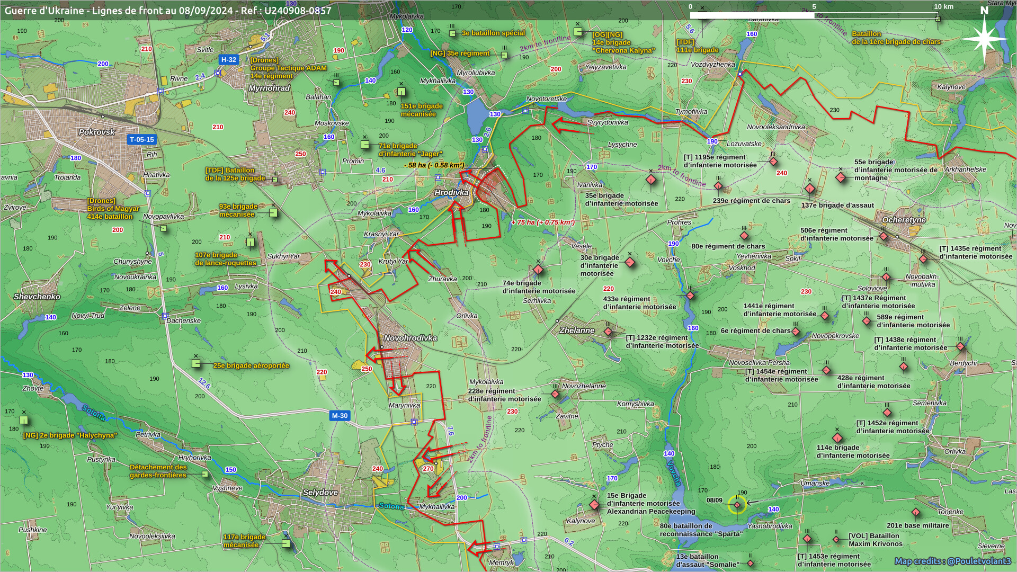Click the north compass star
This screenshot has width=1017, height=572.
tap(984, 40)
